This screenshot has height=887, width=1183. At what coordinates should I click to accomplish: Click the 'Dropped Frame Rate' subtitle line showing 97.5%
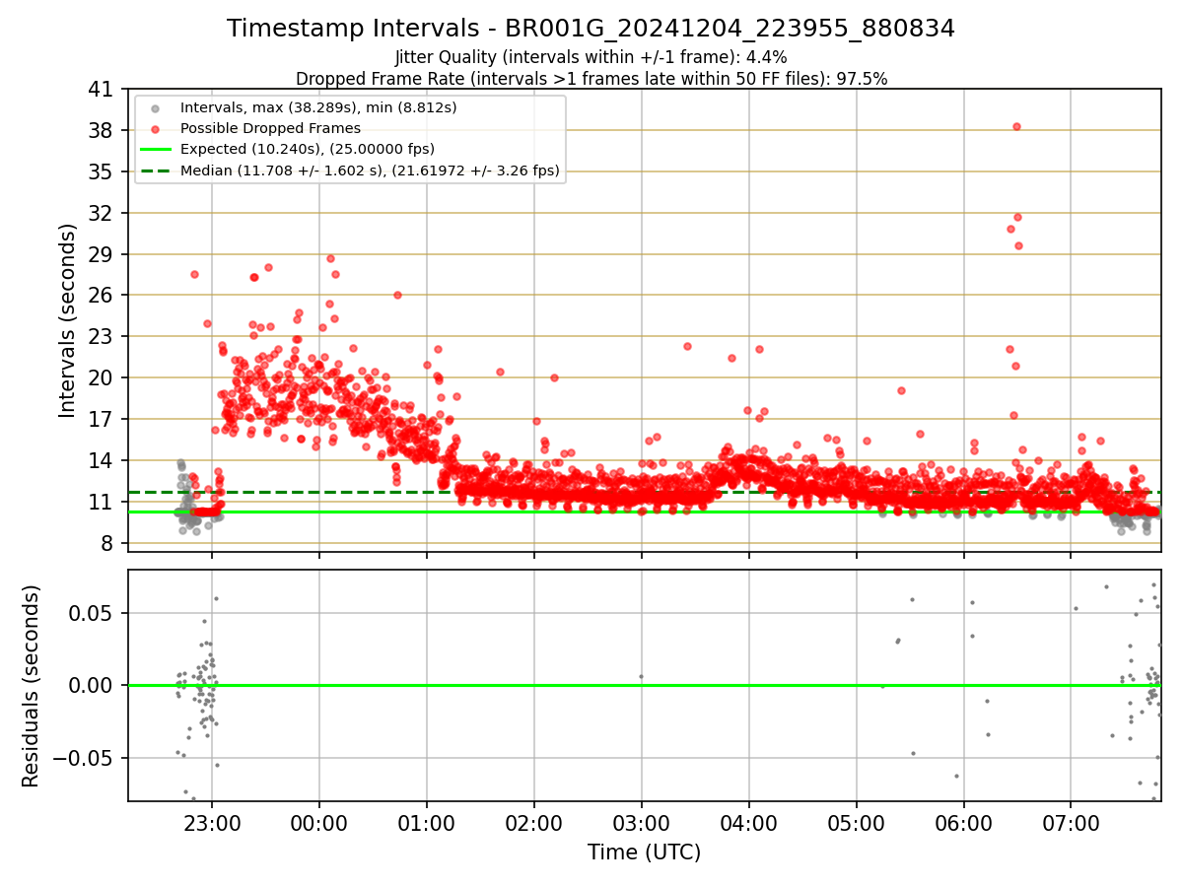(x=591, y=79)
